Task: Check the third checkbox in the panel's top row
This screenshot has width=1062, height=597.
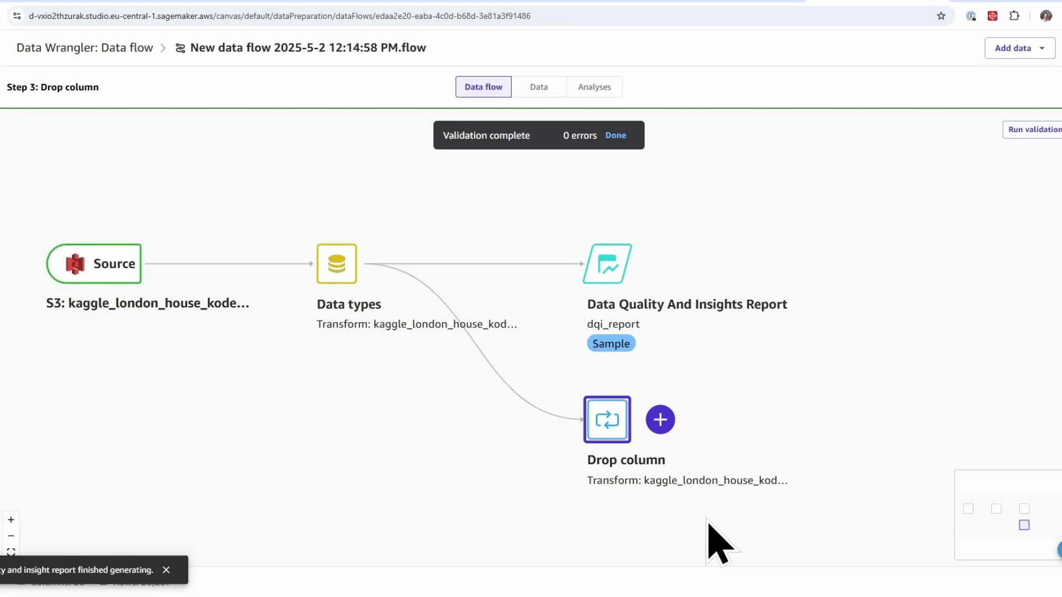Action: pyautogui.click(x=1025, y=509)
